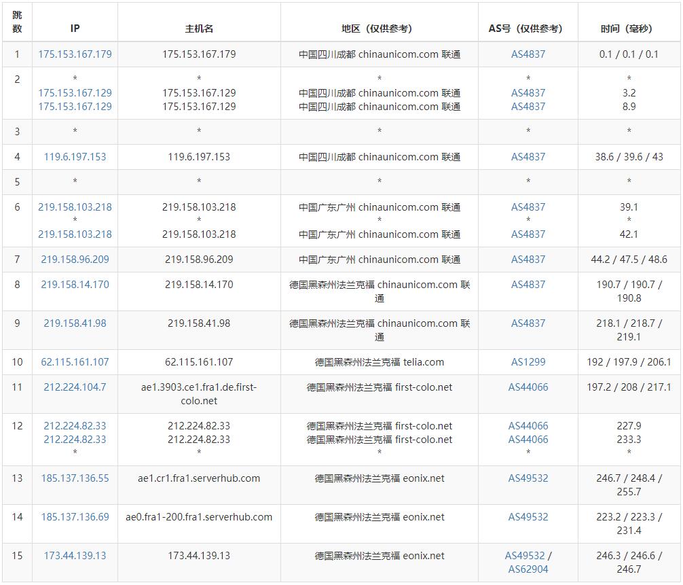
Task: Select hostname text 119.6.197.153
Action: [x=199, y=157]
